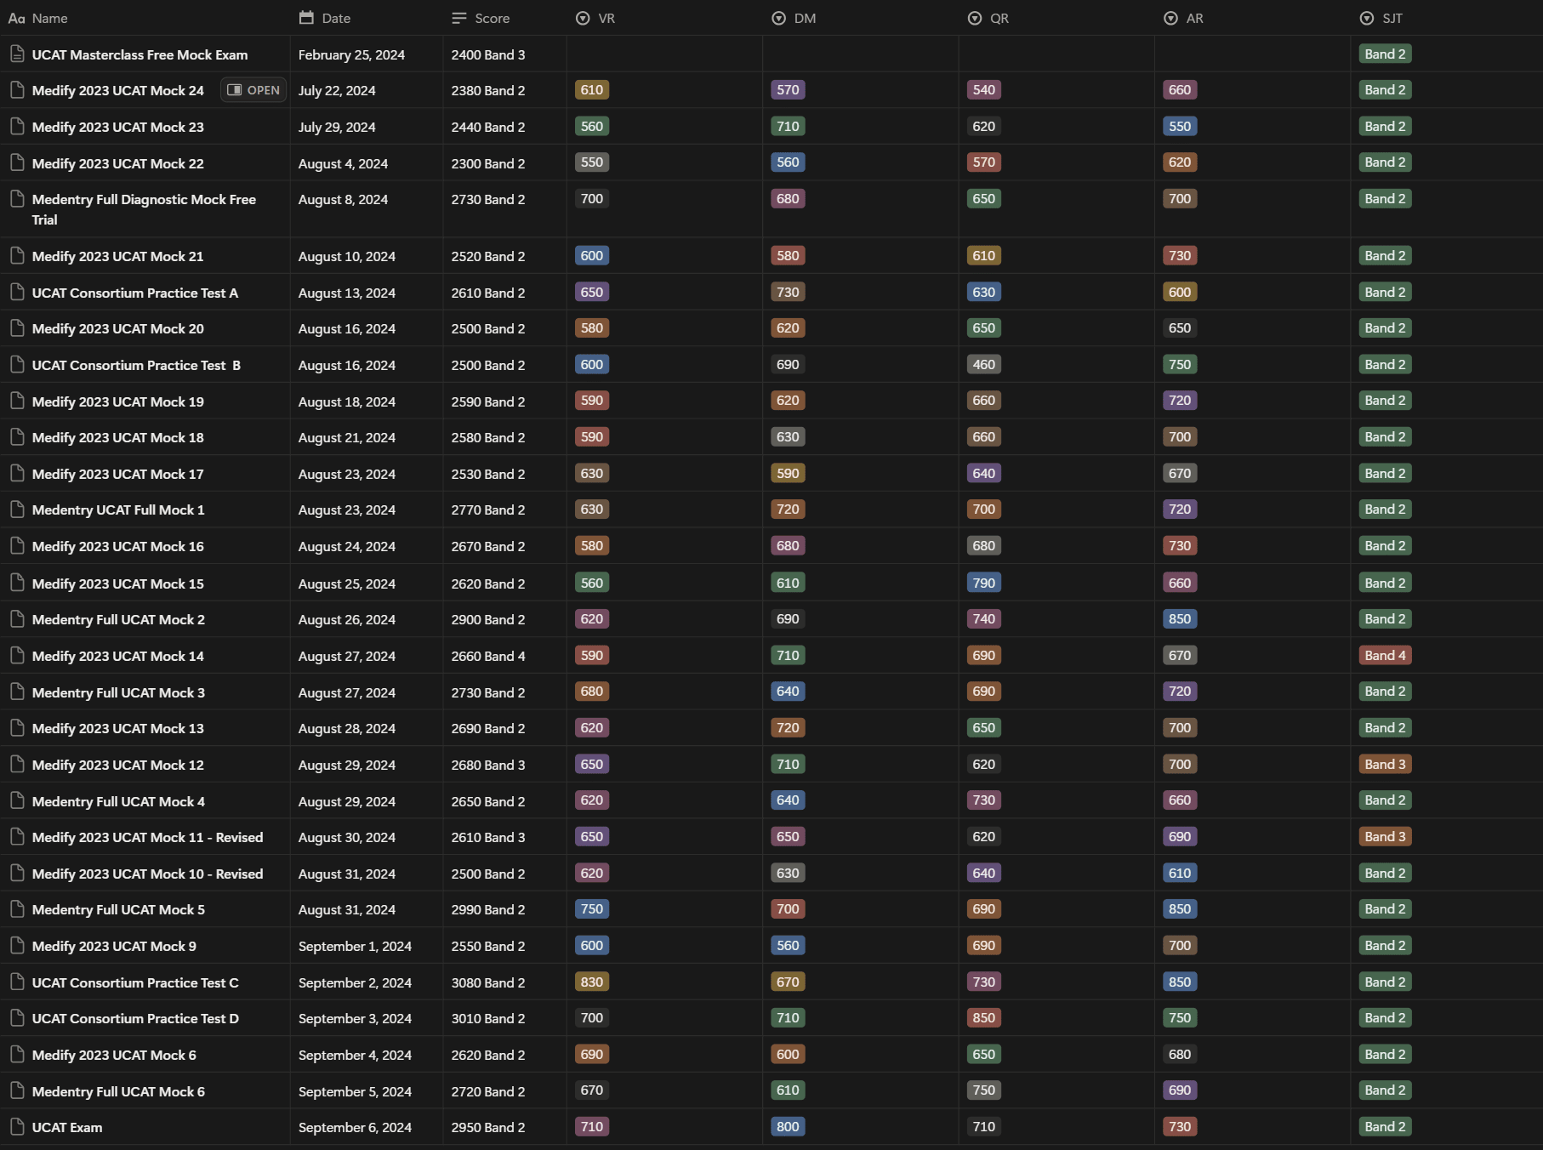Click the page icon beside Medify 2023 UCAT Mock 23
This screenshot has width=1543, height=1150.
16,127
